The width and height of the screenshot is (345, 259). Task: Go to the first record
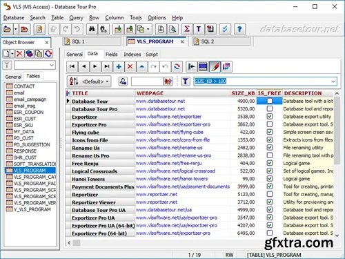click(x=72, y=66)
